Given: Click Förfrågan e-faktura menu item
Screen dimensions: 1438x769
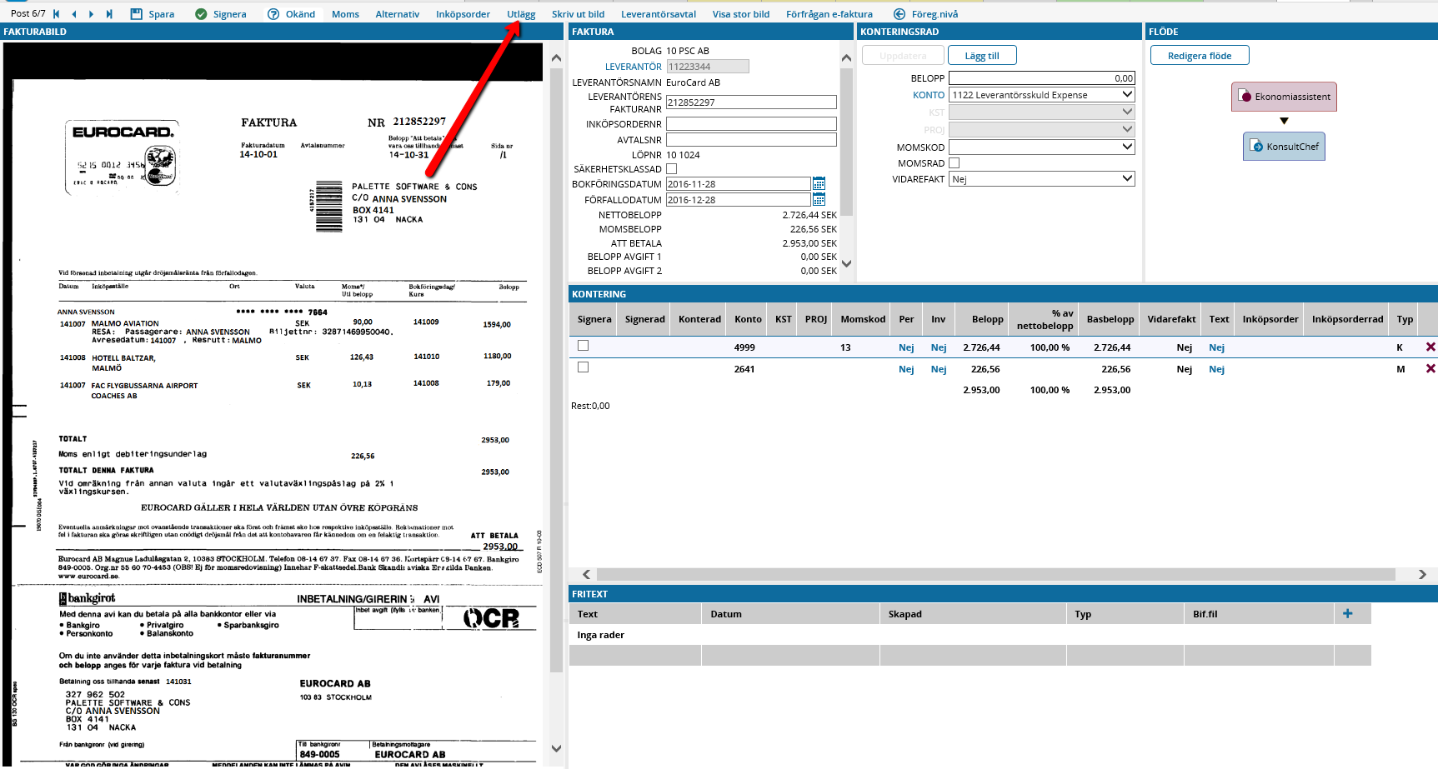Looking at the screenshot, I should (x=829, y=14).
